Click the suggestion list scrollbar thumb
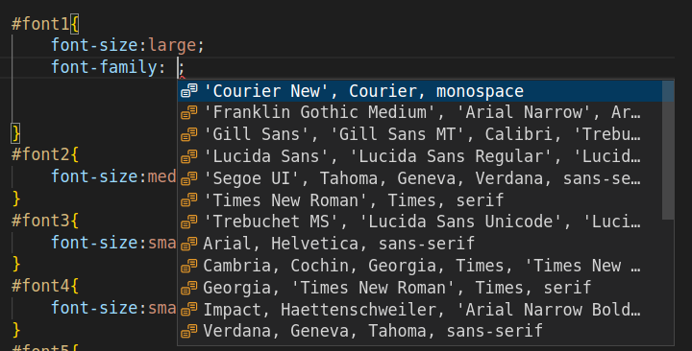Screen dimensions: 692x351 click(668, 150)
